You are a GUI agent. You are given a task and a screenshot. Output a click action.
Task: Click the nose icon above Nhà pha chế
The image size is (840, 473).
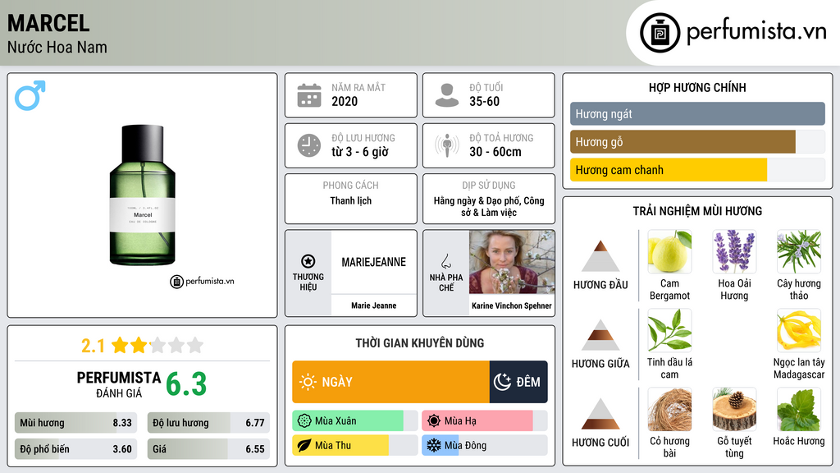click(x=445, y=261)
